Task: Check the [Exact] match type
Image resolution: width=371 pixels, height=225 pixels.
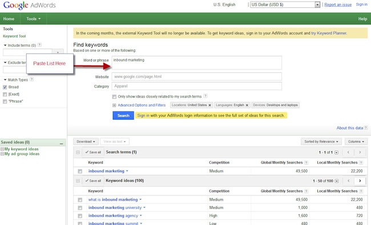Action: (x=5, y=94)
